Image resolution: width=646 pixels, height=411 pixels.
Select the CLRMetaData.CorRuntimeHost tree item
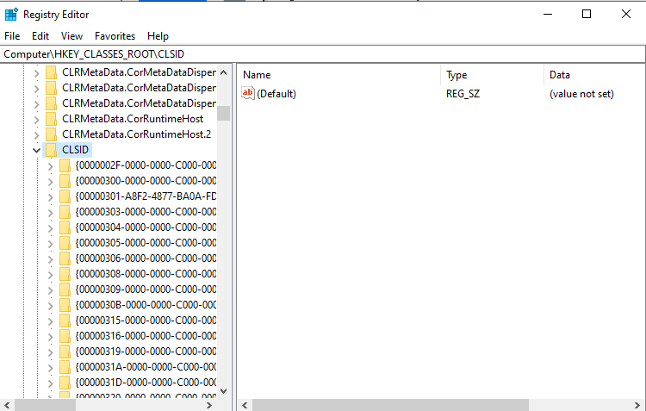click(x=133, y=119)
